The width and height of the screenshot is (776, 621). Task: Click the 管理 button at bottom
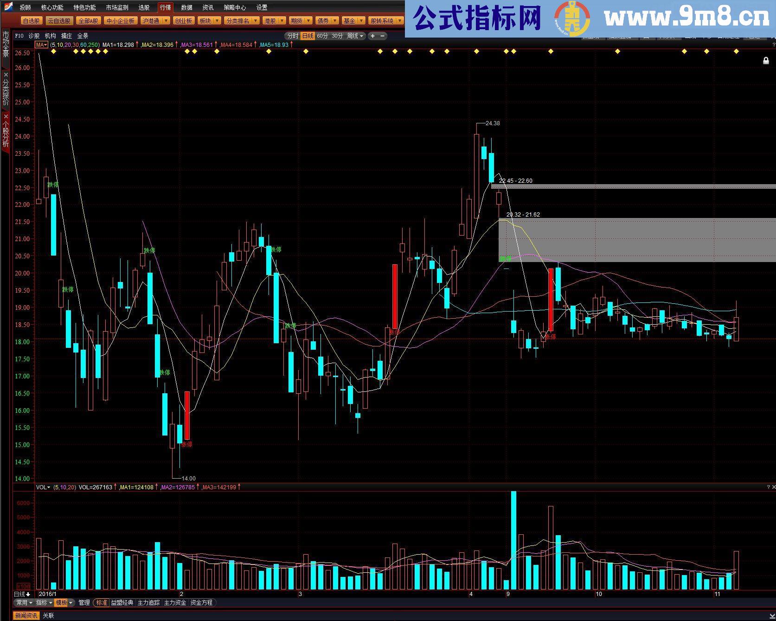84,602
